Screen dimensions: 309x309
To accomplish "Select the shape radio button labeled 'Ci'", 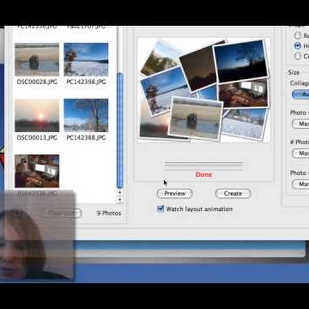I will pos(298,56).
